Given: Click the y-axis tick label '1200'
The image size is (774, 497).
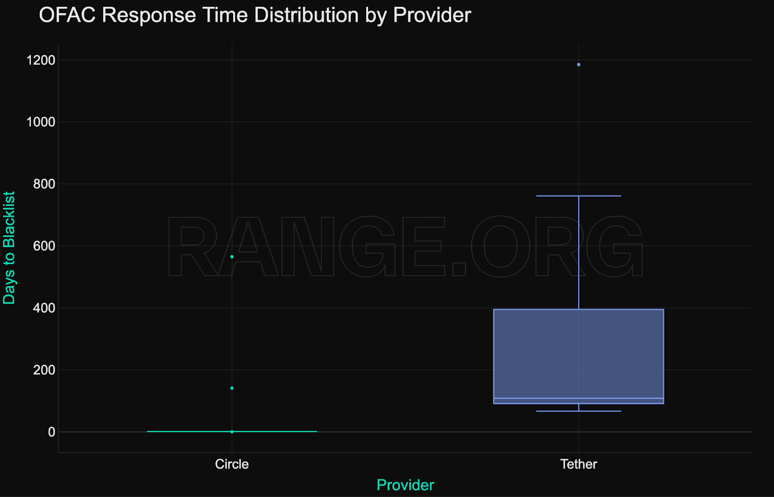Looking at the screenshot, I should click(41, 60).
